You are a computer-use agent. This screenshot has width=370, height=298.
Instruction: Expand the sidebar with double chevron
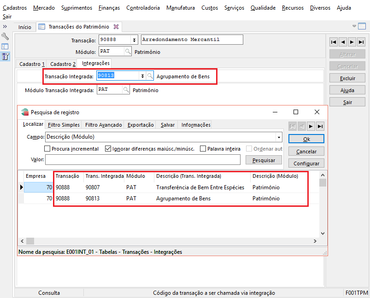(5, 26)
